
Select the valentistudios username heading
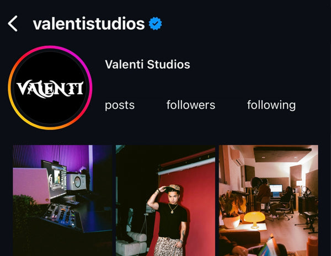[x=89, y=23]
